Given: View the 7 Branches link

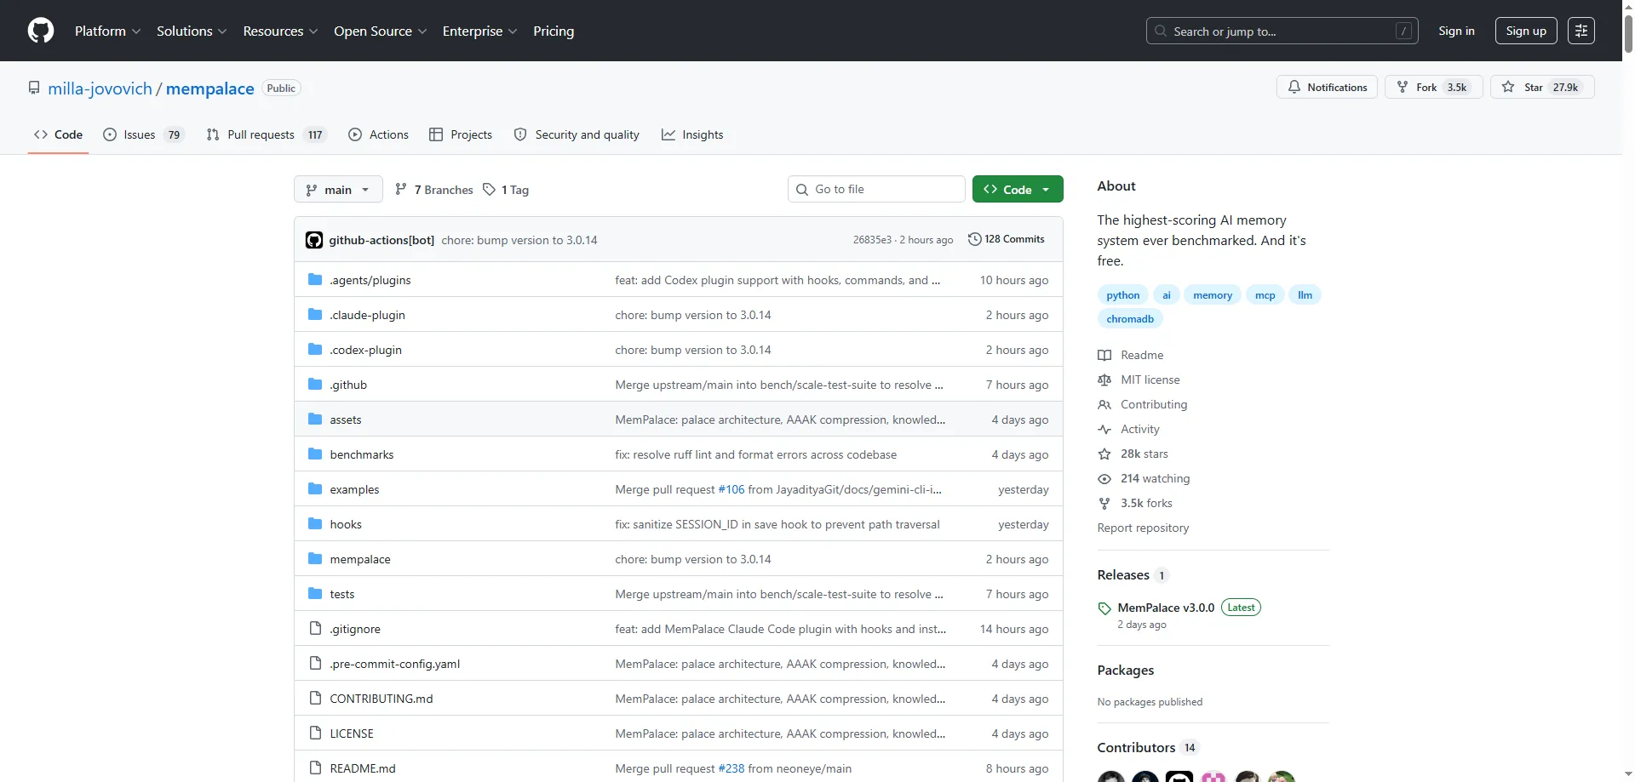Looking at the screenshot, I should [x=434, y=190].
